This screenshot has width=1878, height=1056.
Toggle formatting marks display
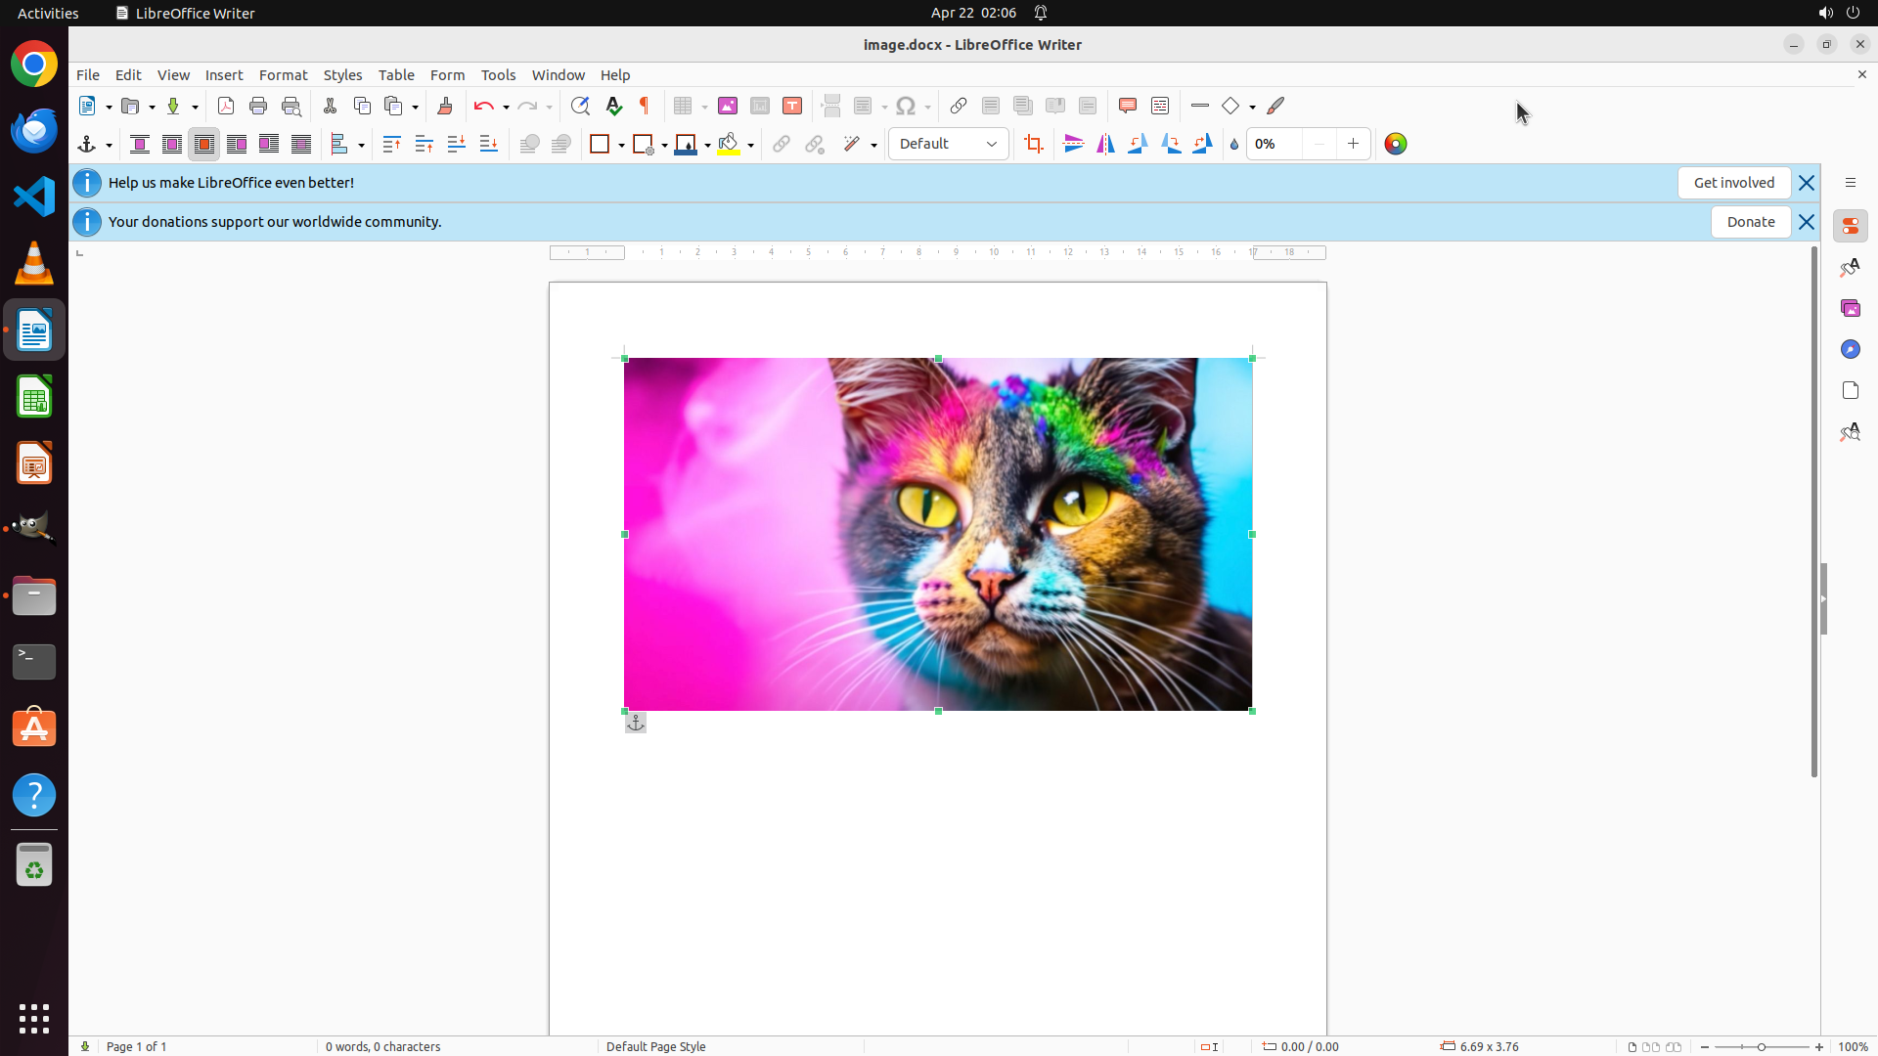click(645, 106)
